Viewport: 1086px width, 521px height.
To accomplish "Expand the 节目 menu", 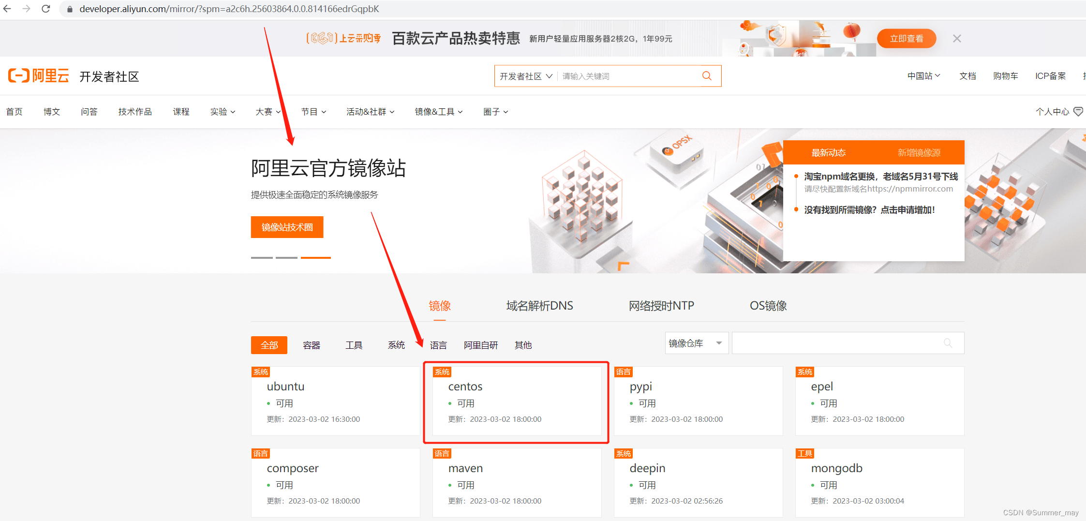I will click(x=313, y=112).
